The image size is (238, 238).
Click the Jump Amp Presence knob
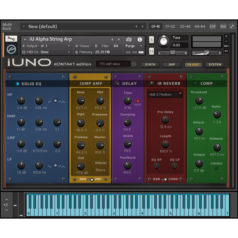coord(100,123)
